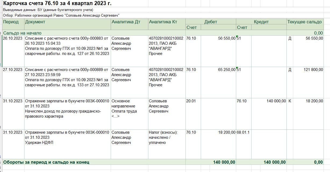Click the debit account 20.01 cell
Viewport: 330px width, 172px height.
tap(191, 101)
